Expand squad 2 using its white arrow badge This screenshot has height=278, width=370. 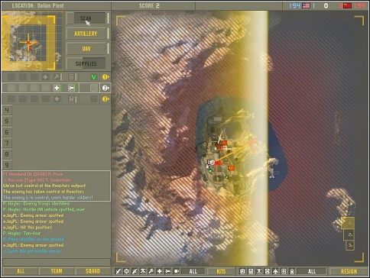[x=105, y=88]
